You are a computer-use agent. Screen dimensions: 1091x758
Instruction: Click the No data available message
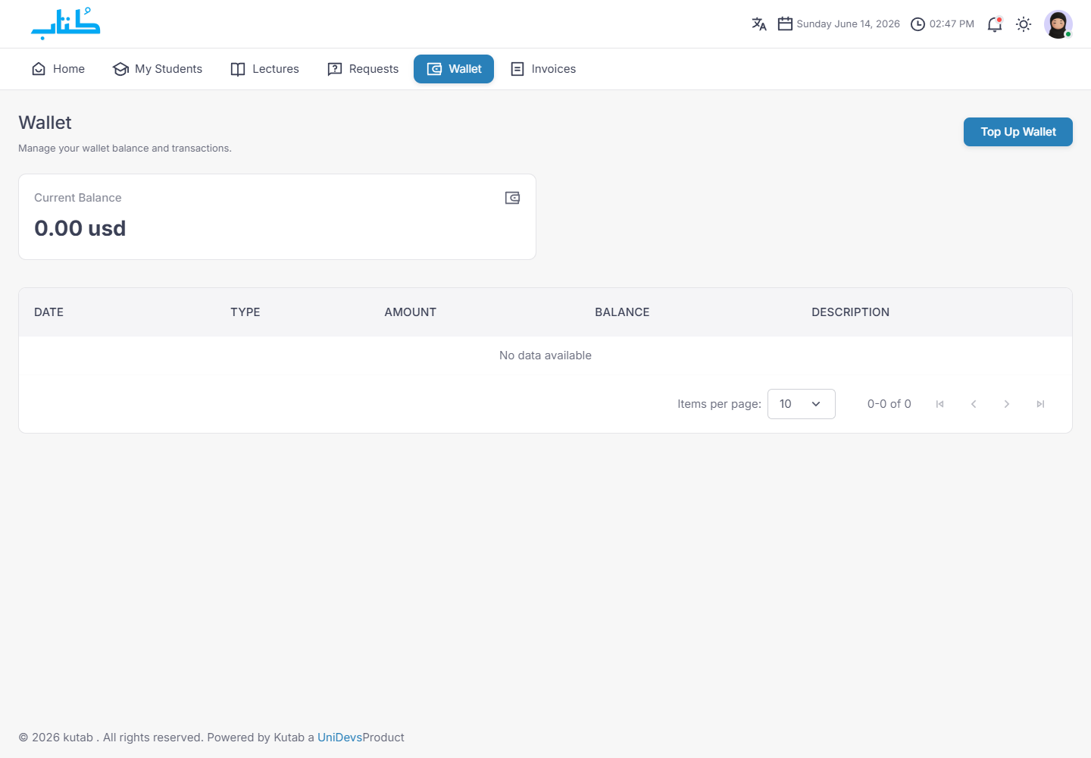545,356
